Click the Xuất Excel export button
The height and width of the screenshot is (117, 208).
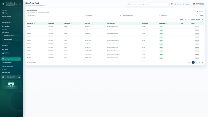tap(200, 11)
